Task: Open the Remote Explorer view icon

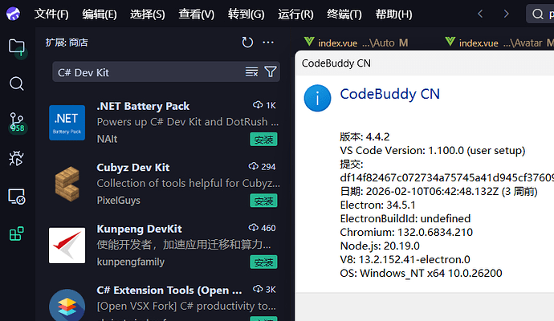Action: pyautogui.click(x=17, y=196)
